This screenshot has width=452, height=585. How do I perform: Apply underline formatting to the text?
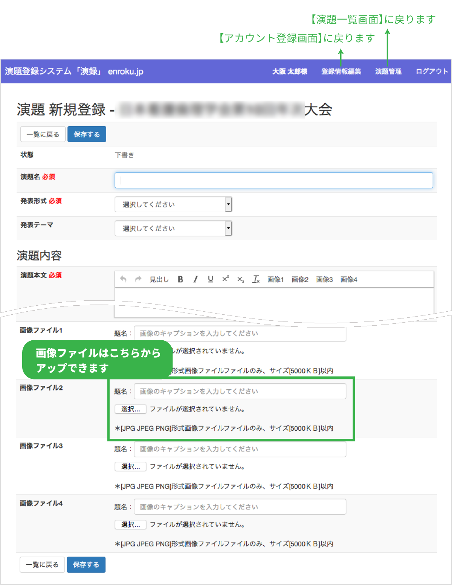[211, 279]
